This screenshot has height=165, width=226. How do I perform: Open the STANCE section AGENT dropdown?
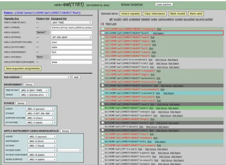(40, 109)
